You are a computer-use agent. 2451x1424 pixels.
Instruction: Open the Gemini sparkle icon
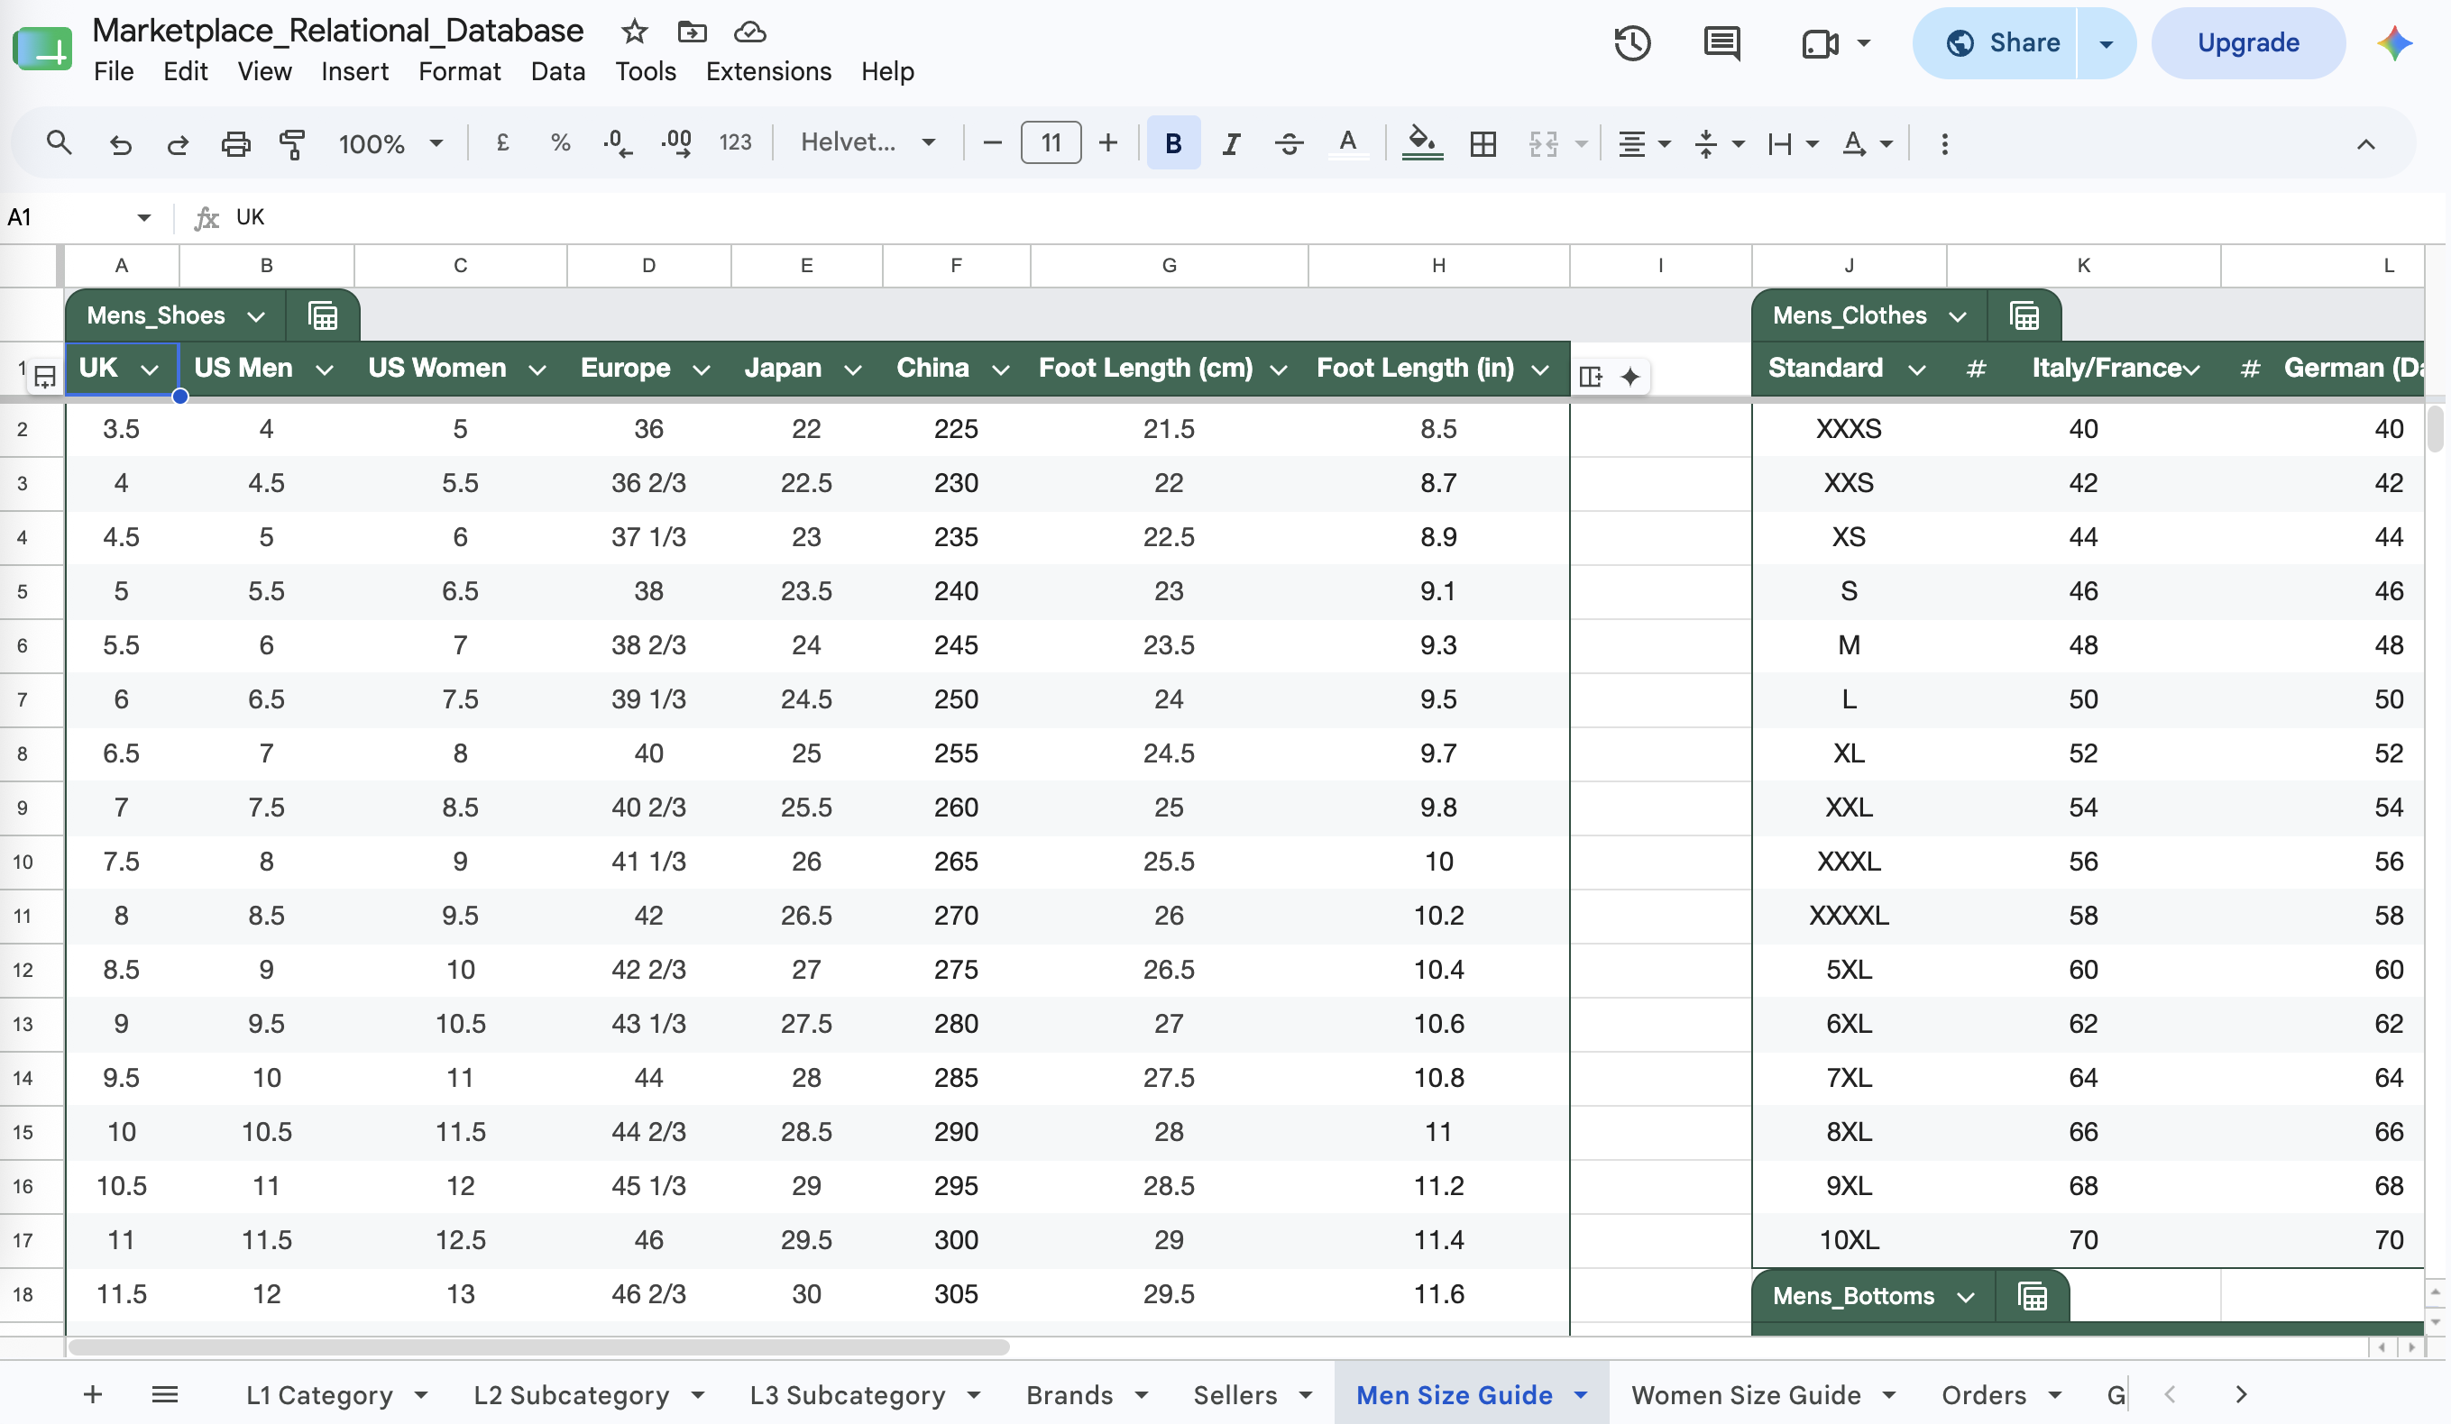pos(2394,42)
